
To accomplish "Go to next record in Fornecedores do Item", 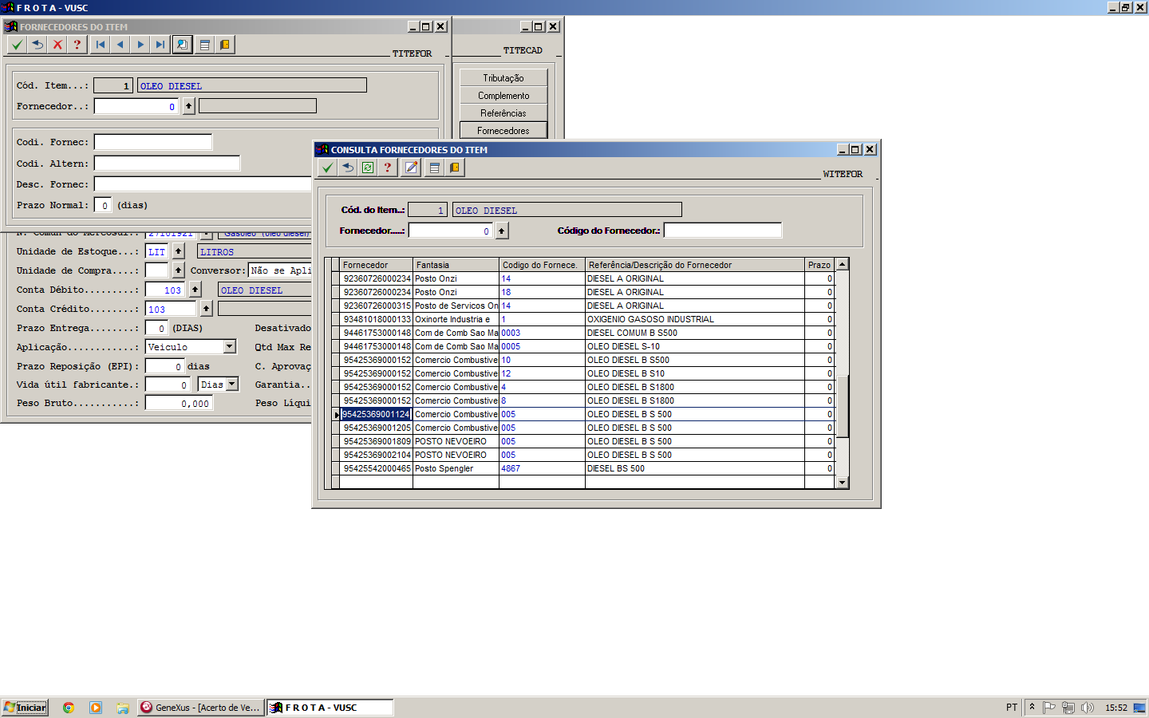I will [140, 45].
